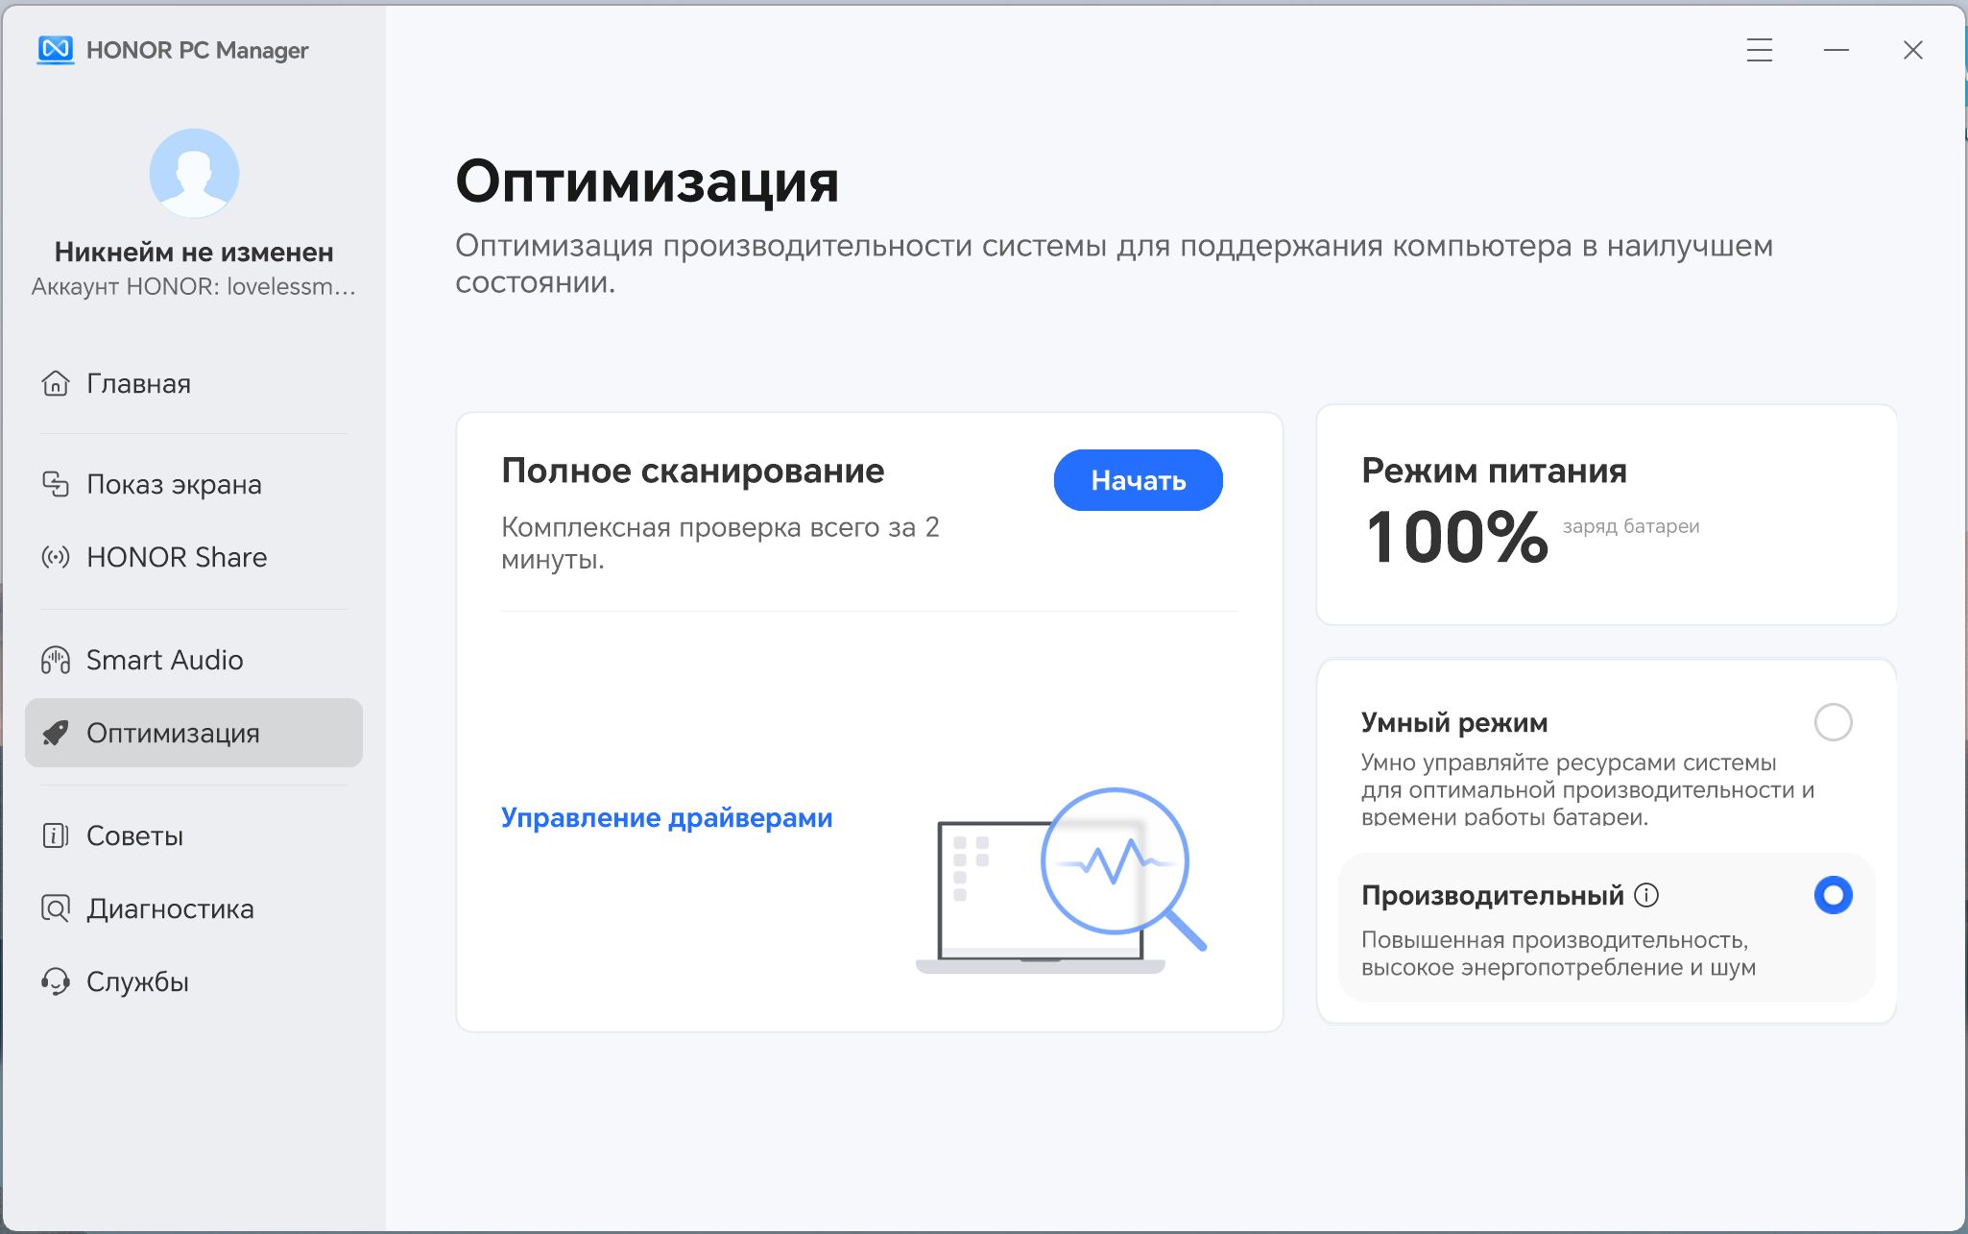Image resolution: width=1968 pixels, height=1234 pixels.
Task: Click the Аккаунт HONOR account text
Action: click(x=194, y=287)
